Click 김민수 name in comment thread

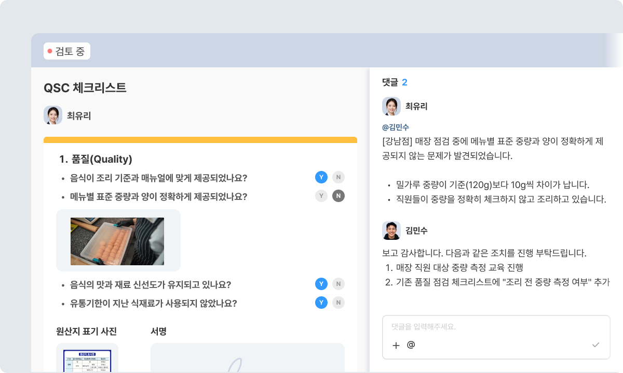416,231
